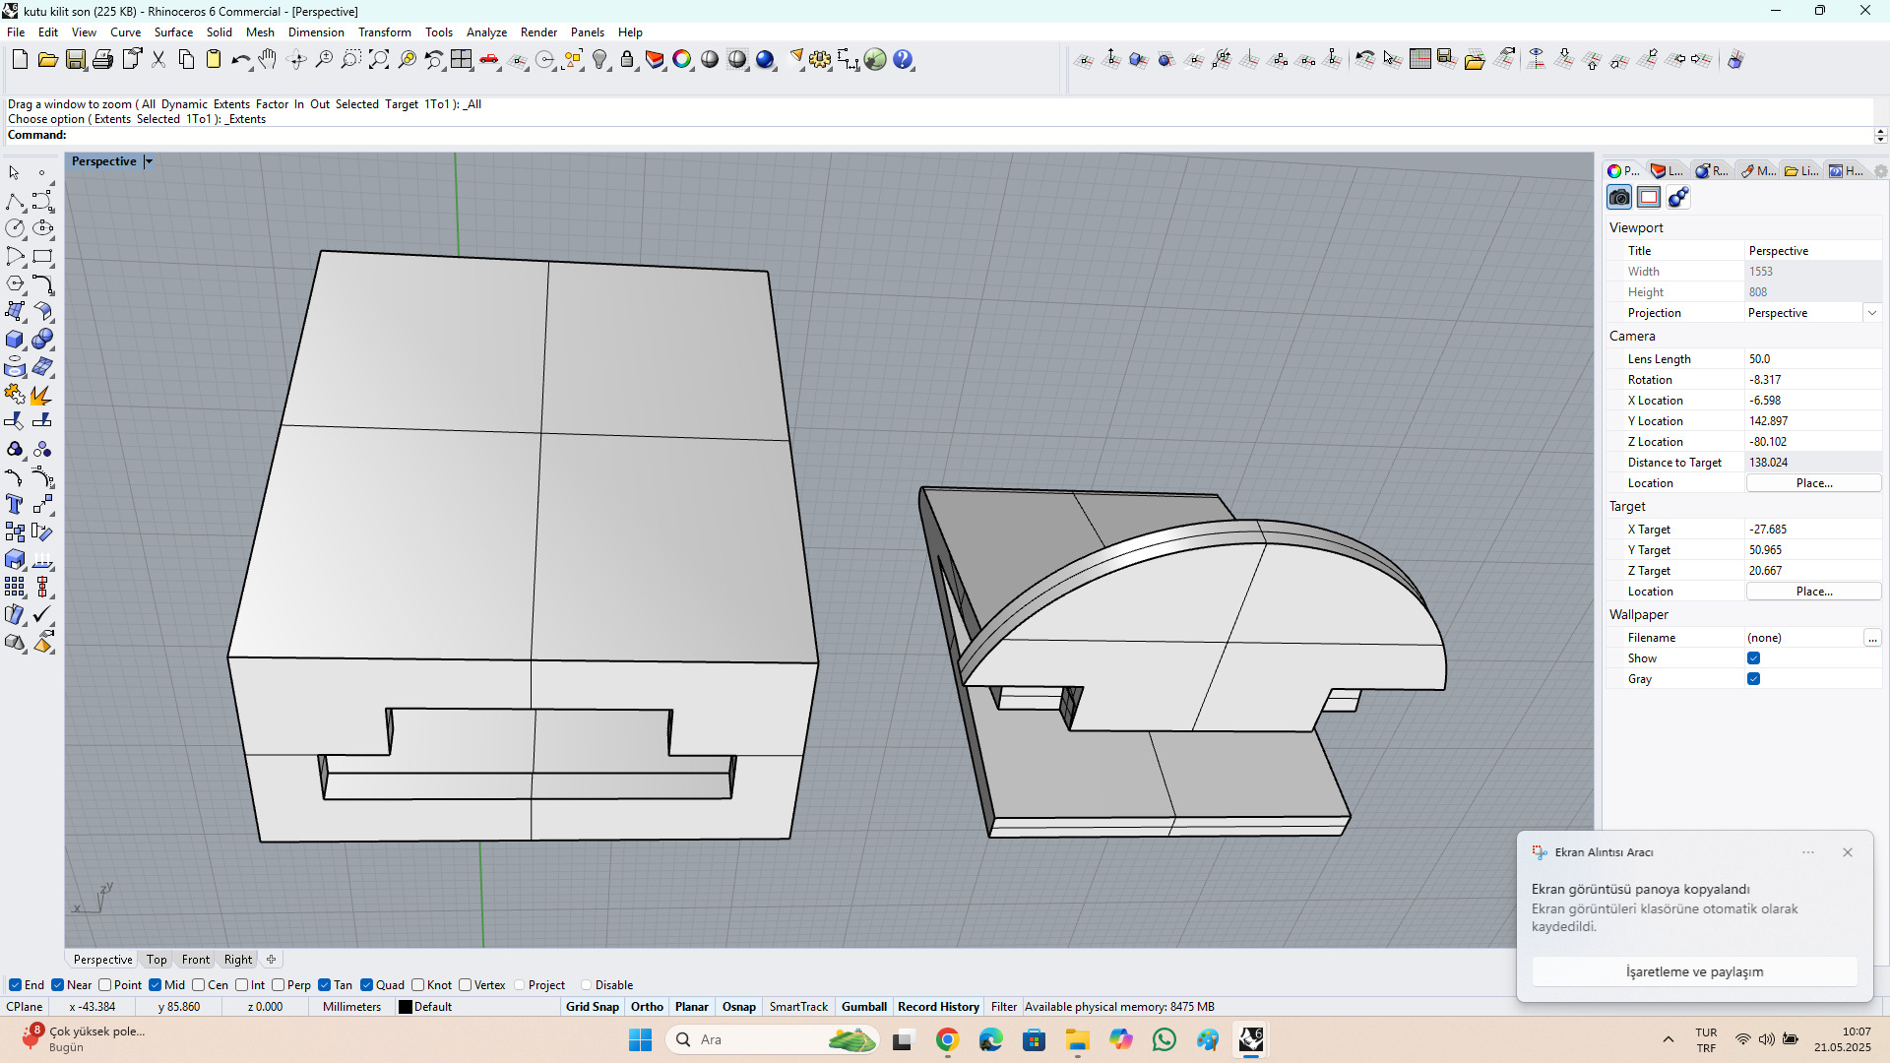Click the rectangular Array grid icon

click(15, 588)
